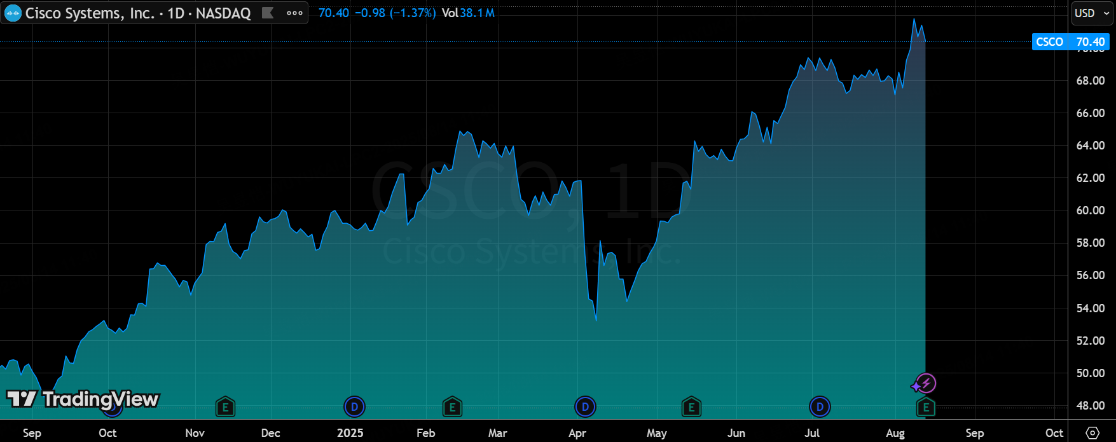Click the Cisco round logo icon
Screen dimensions: 1116x442
pos(13,13)
